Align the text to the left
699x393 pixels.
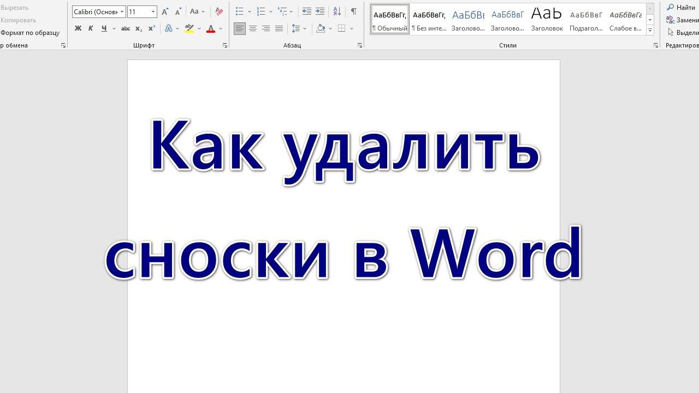pyautogui.click(x=239, y=28)
